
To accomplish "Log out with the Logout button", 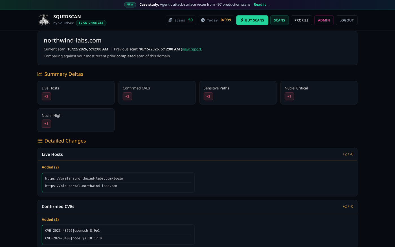I will click(346, 20).
